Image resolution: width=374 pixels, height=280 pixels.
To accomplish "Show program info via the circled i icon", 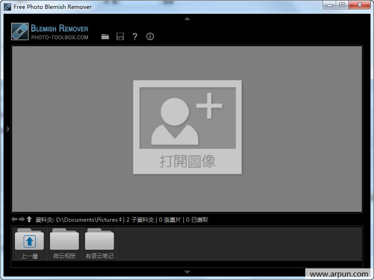I will pyautogui.click(x=150, y=36).
